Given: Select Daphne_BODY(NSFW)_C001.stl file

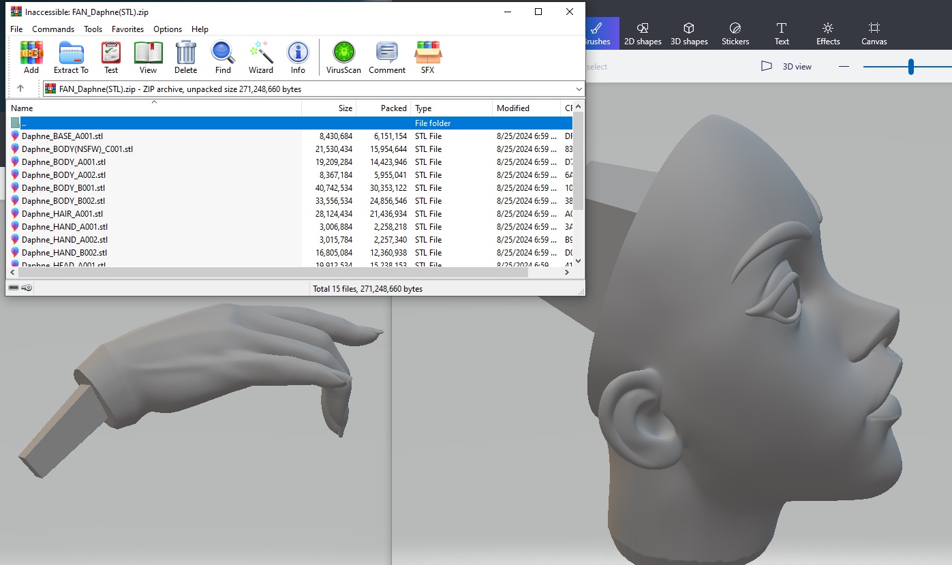Looking at the screenshot, I should (x=290, y=149).
